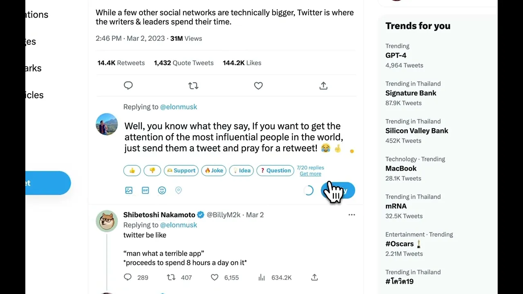Click the retweet icon under the main tweet
This screenshot has height=294, width=523.
click(193, 86)
